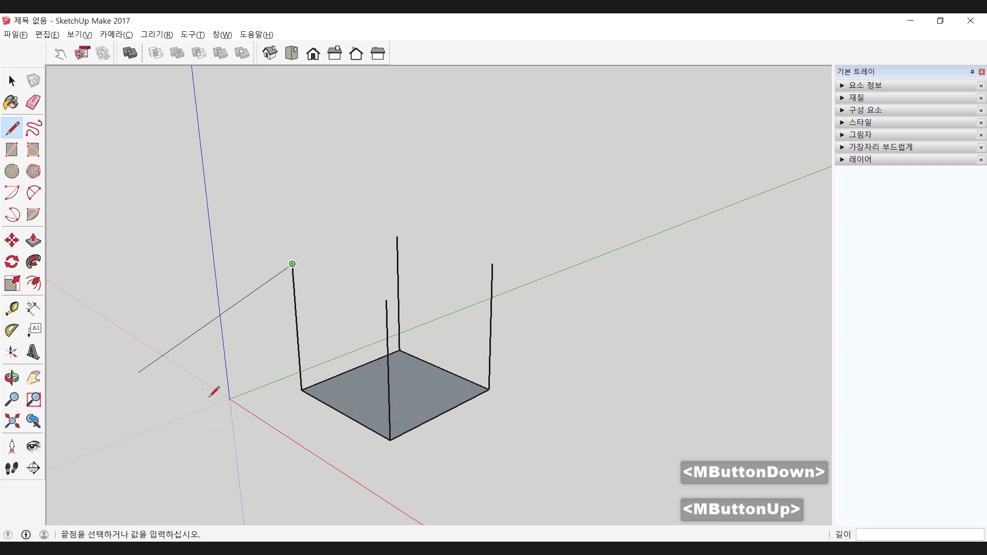
Task: Activate the Move tool
Action: (x=11, y=240)
